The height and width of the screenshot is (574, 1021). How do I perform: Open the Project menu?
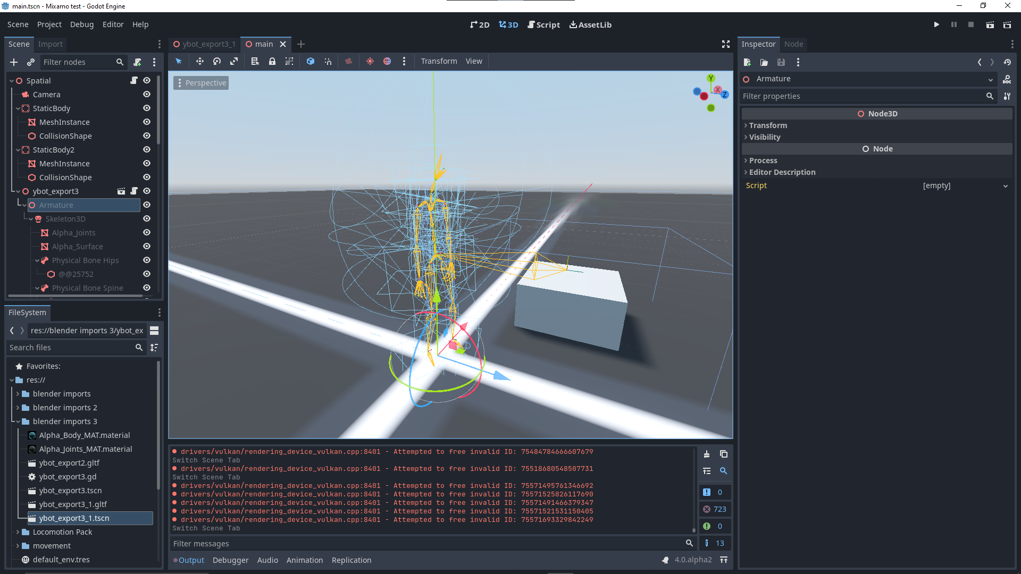(49, 24)
